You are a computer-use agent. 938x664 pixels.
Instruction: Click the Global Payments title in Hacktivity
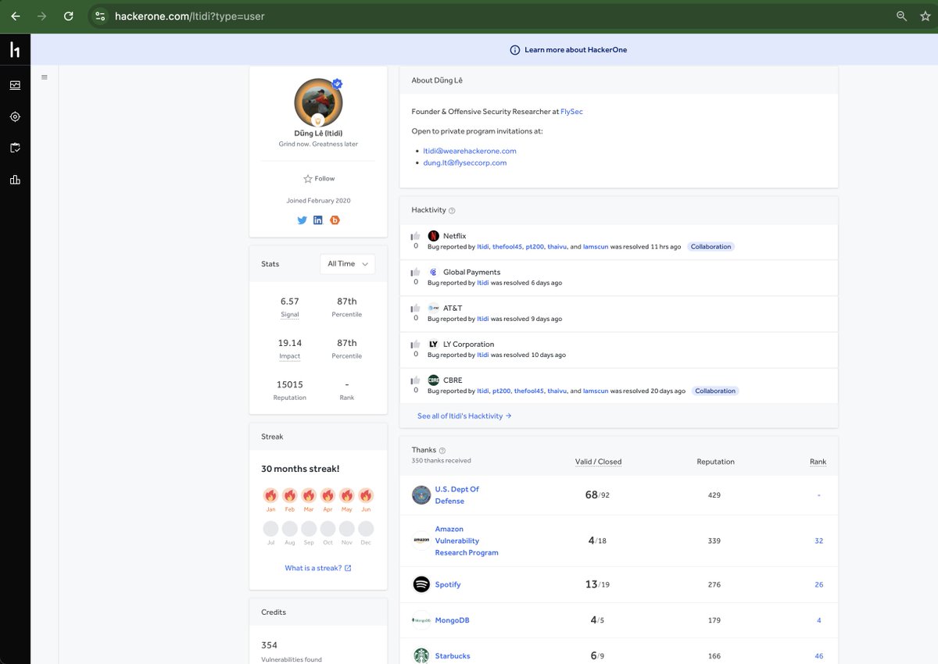[471, 272]
